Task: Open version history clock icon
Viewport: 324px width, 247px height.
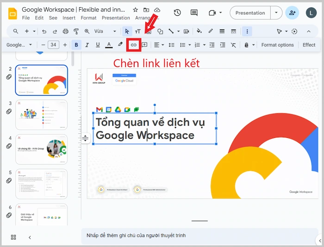Action: [177, 13]
